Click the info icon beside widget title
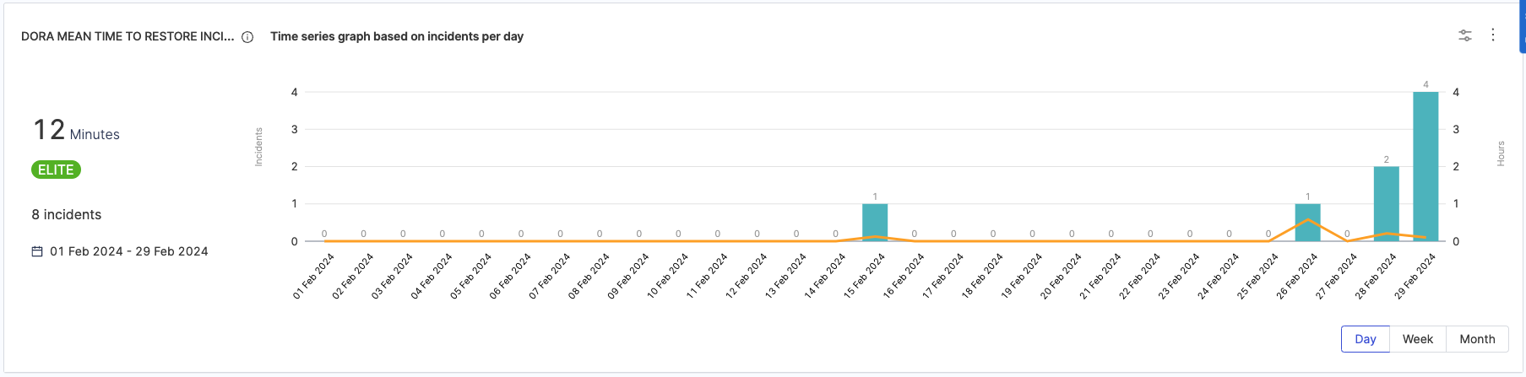The width and height of the screenshot is (1526, 377). point(247,37)
